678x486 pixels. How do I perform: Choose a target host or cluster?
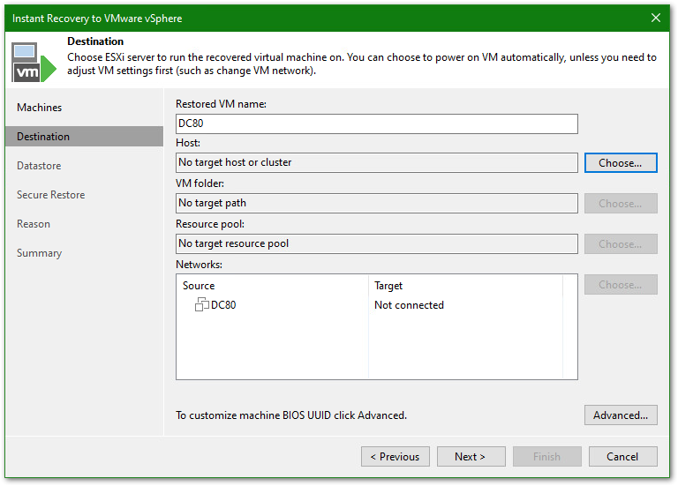tap(620, 163)
